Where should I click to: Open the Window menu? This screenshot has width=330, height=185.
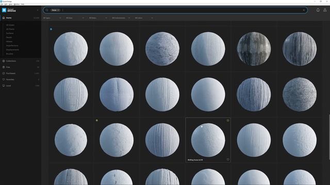pos(16,4)
